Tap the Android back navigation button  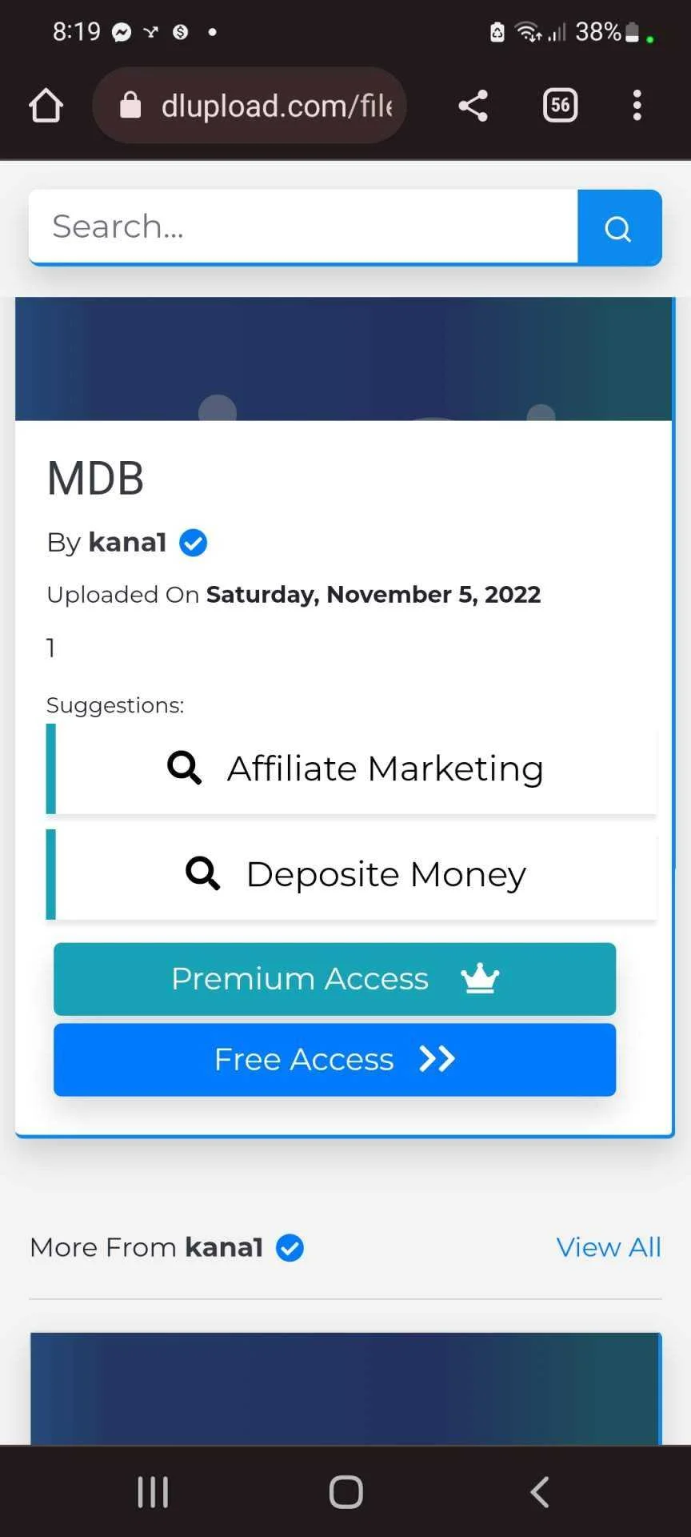click(x=540, y=1492)
